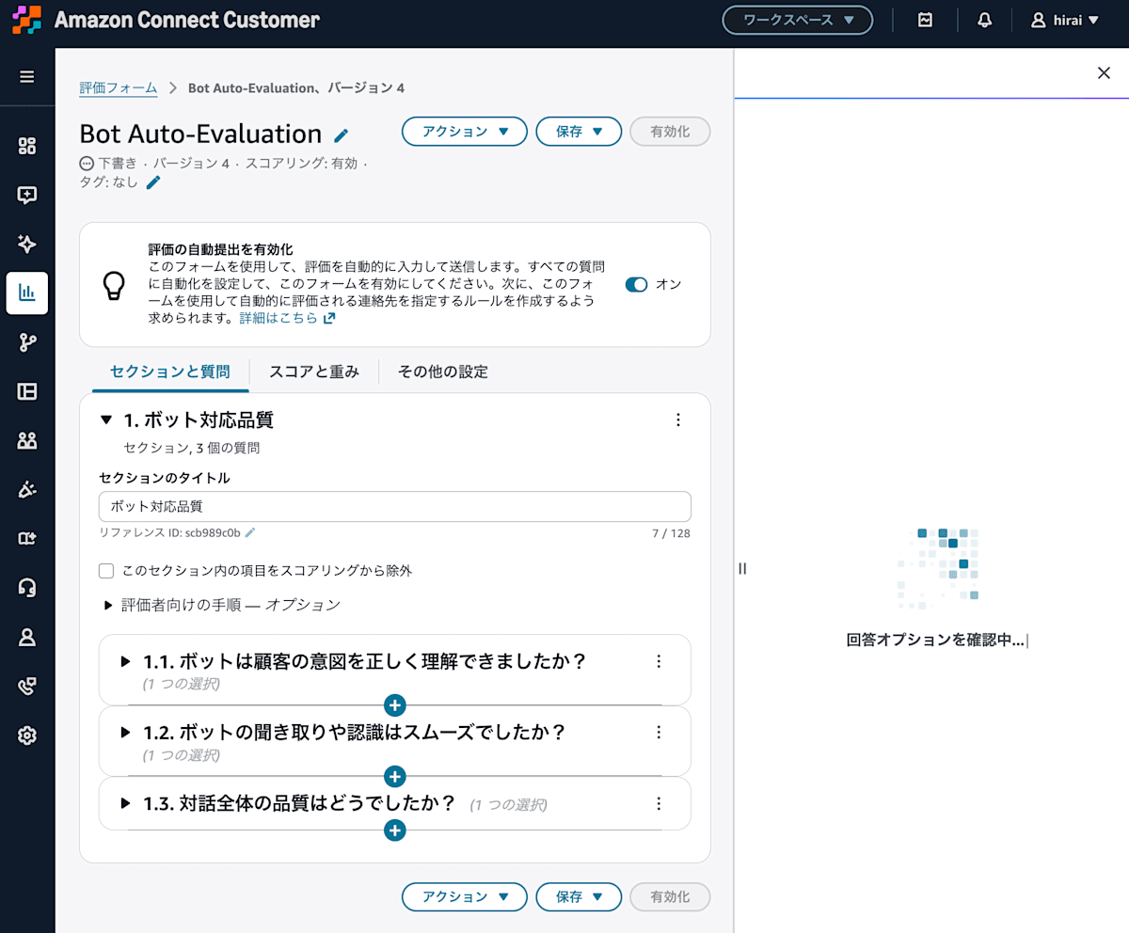The height and width of the screenshot is (933, 1129).
Task: Expand question 1.2 about smooth recognition
Action: pos(126,733)
